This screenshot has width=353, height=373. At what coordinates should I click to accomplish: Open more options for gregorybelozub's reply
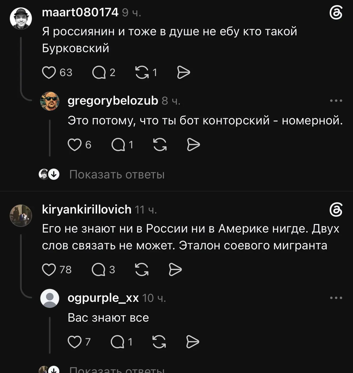tap(336, 101)
